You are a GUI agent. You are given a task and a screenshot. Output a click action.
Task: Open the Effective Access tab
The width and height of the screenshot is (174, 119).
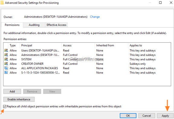[x=56, y=25]
